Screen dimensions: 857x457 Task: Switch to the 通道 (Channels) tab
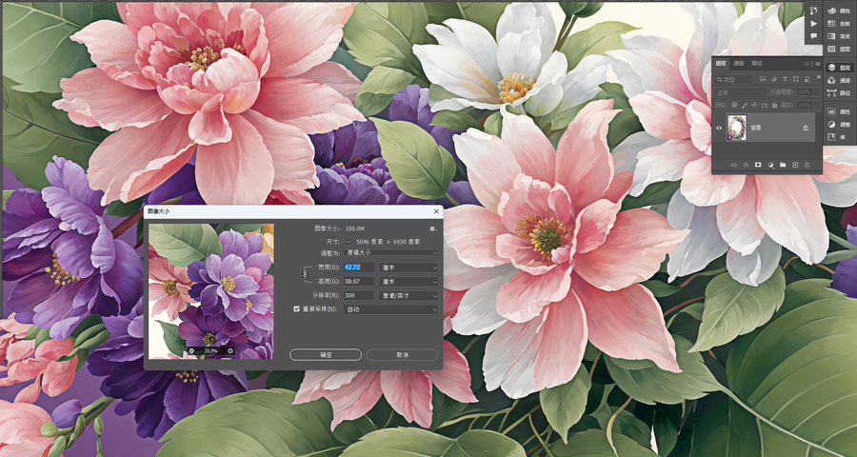(x=738, y=64)
